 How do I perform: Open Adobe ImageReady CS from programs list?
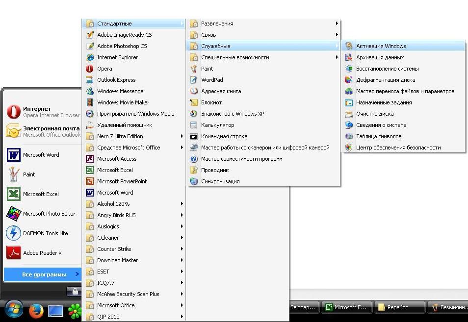[x=133, y=35]
